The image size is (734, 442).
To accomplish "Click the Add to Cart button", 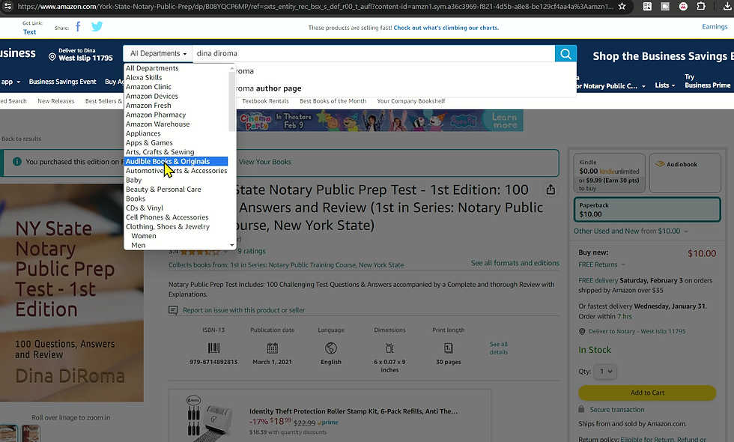I will point(647,393).
